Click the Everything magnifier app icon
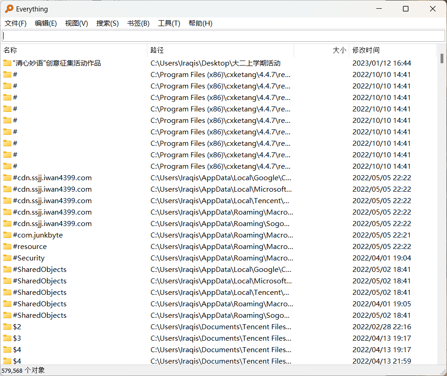447x376 pixels. [9, 9]
